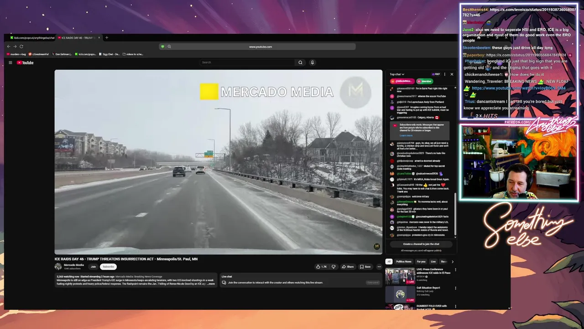The width and height of the screenshot is (584, 329).
Task: Open the Dan Saltman bookmark
Action: point(63,54)
